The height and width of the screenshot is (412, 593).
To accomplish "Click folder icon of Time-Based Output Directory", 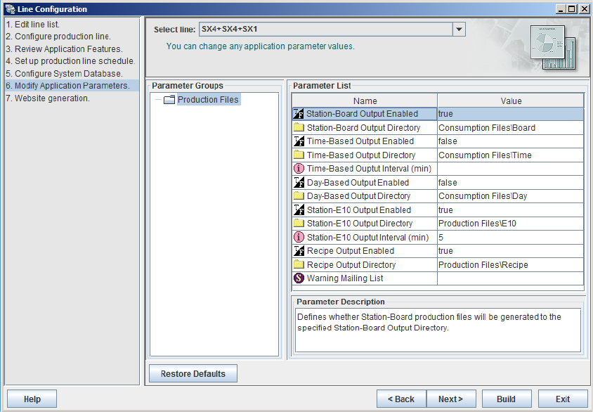I will 299,155.
